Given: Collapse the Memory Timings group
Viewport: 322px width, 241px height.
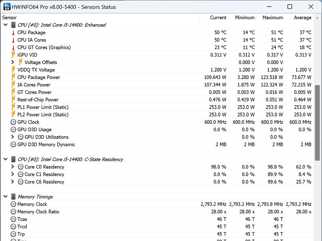Looking at the screenshot, I should coord(5,197).
